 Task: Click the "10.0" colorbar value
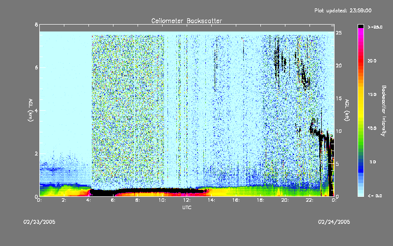coord(372,128)
